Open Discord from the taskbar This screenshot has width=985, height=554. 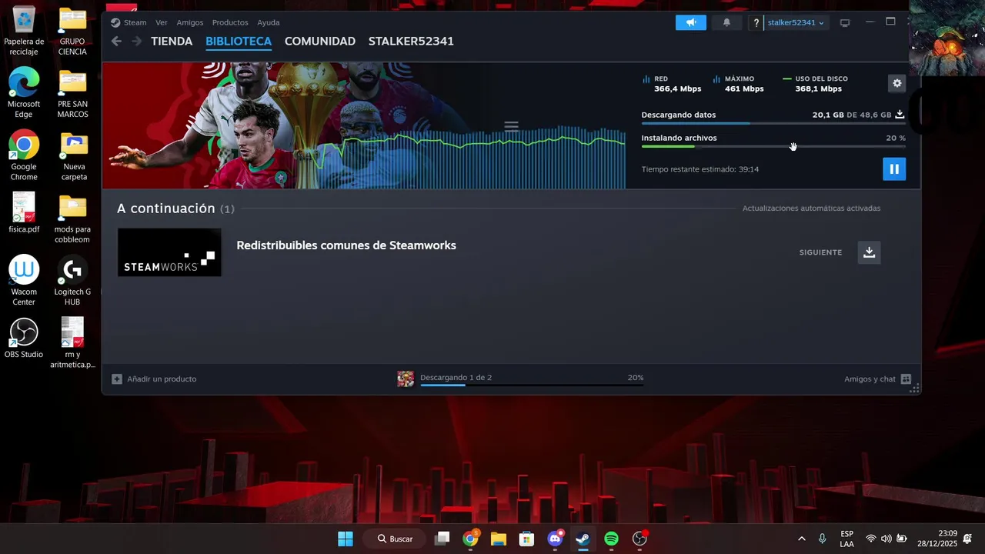(555, 539)
